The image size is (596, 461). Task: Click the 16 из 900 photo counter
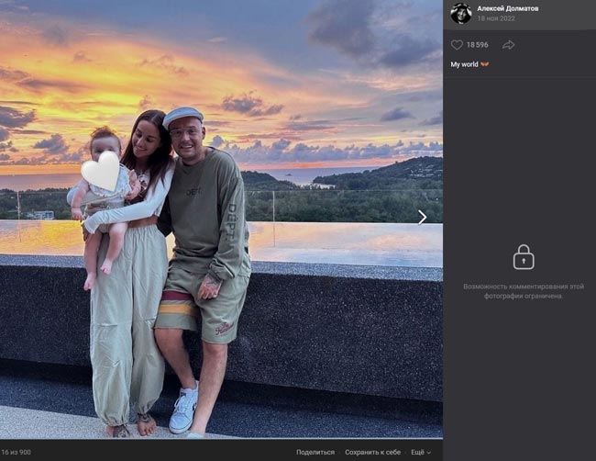16,452
